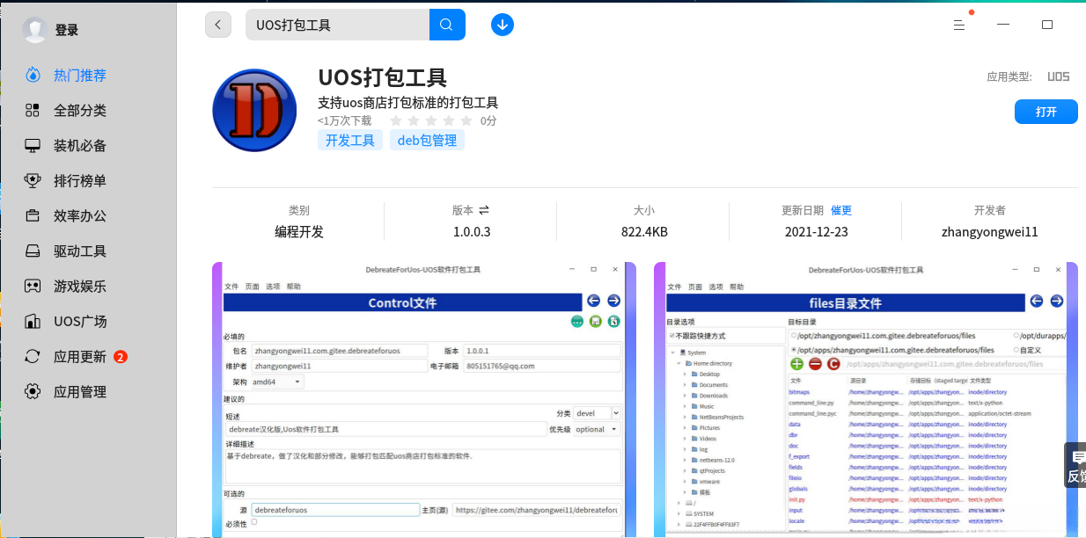Open the hamburger main menu
The height and width of the screenshot is (538, 1086).
coord(959,25)
